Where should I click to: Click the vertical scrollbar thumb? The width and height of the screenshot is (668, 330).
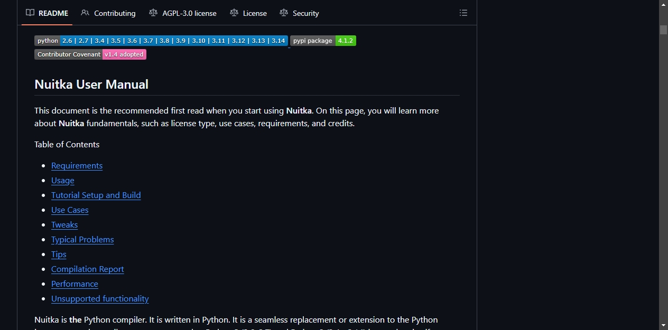pos(663,30)
